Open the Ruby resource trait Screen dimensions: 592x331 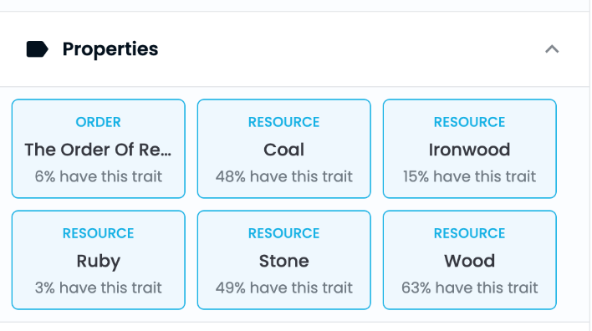[x=99, y=260]
